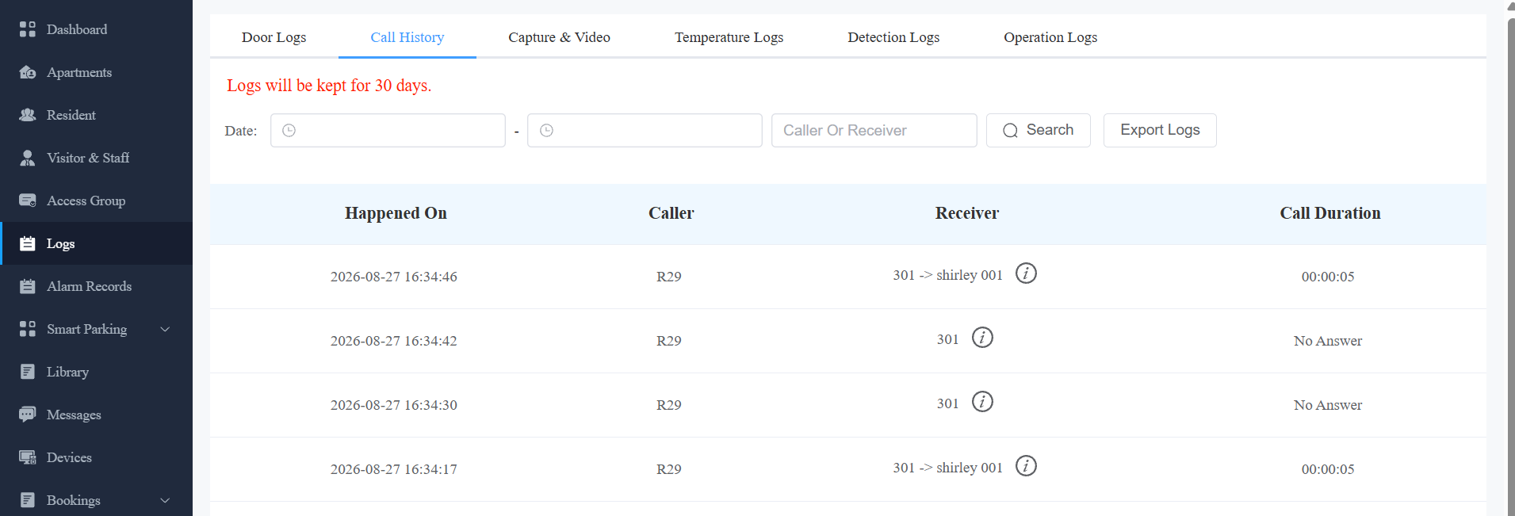This screenshot has width=1515, height=516.
Task: Expand the Bookings submenu chevron
Action: (165, 500)
